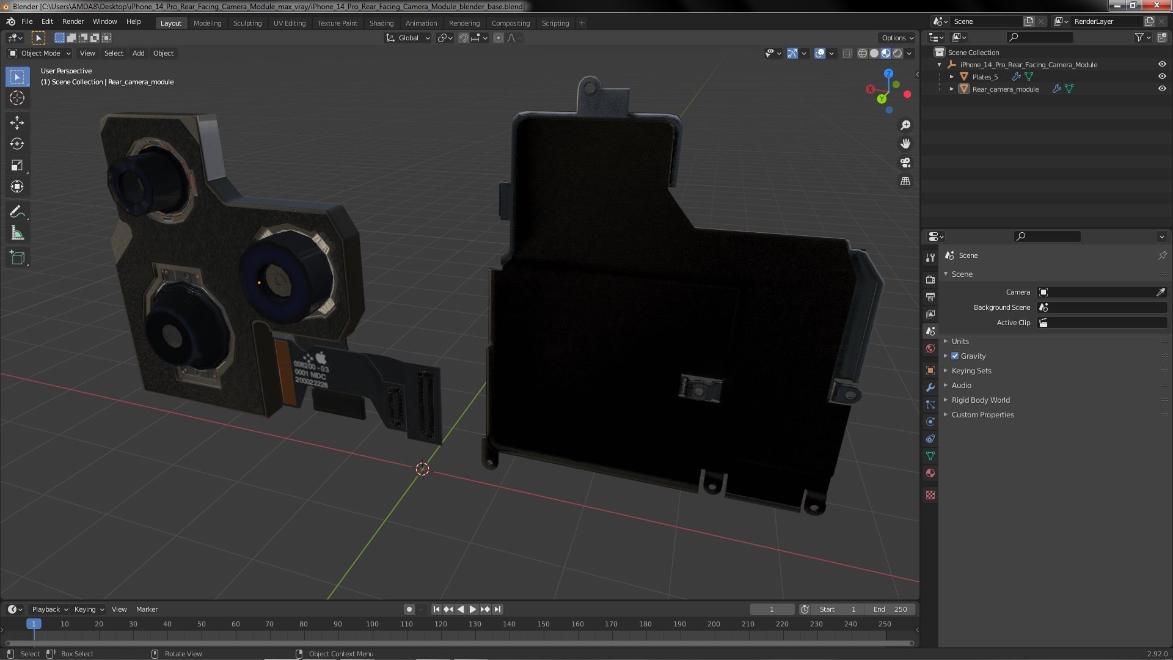The width and height of the screenshot is (1173, 660).
Task: Toggle the Gravity checkbox
Action: [955, 356]
